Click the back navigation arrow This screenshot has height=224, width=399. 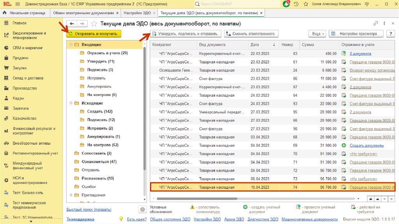click(72, 23)
